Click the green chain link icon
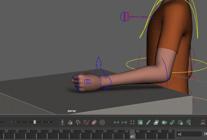The image size is (207, 140). [x=172, y=122]
